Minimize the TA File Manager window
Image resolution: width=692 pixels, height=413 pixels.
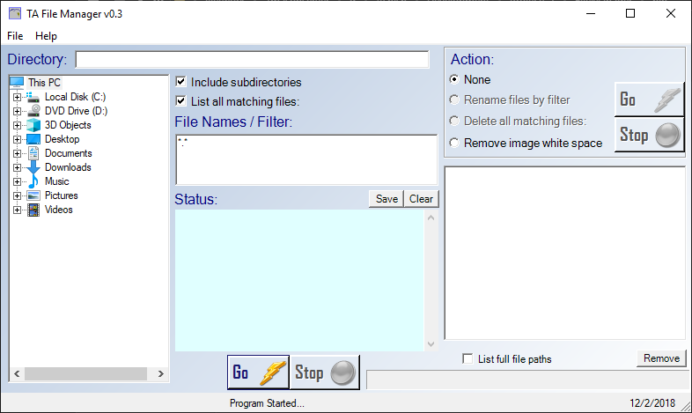click(x=591, y=14)
